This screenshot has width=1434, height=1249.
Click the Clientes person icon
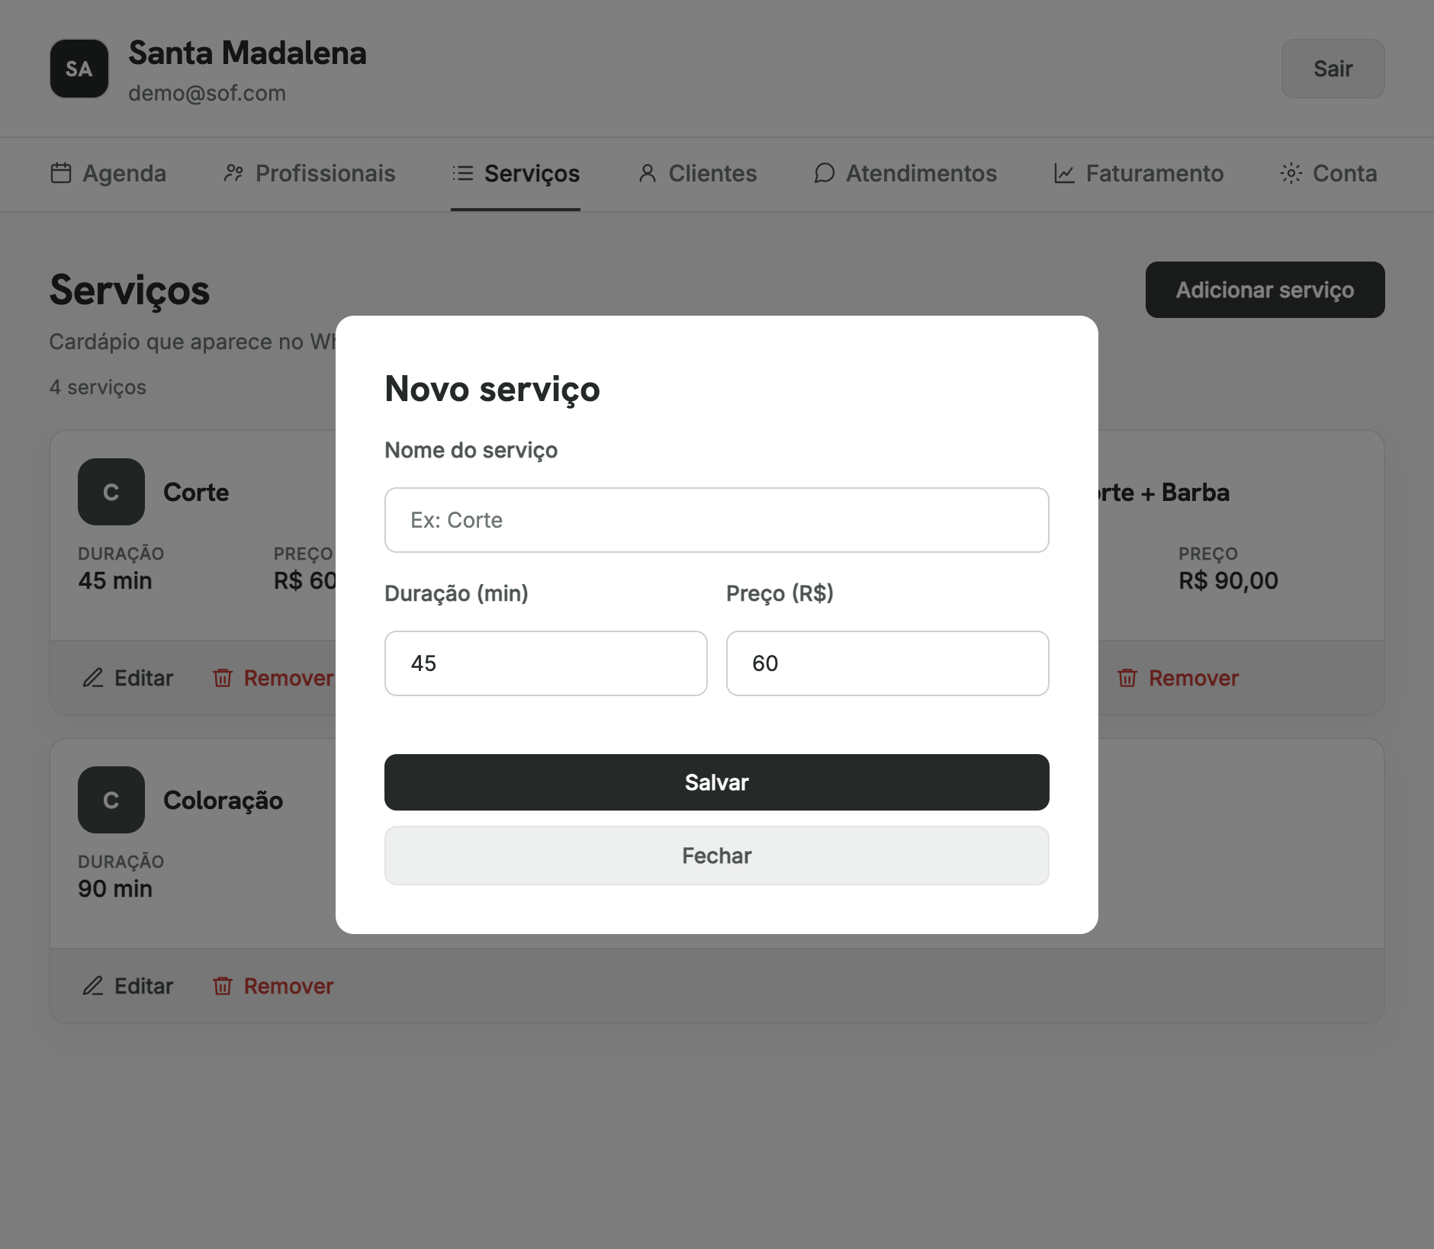[x=647, y=173]
